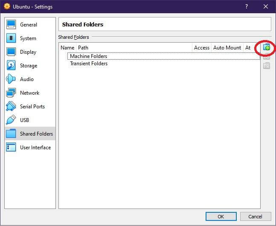Image resolution: width=276 pixels, height=226 pixels.
Task: Open the System settings category
Action: tap(30, 38)
